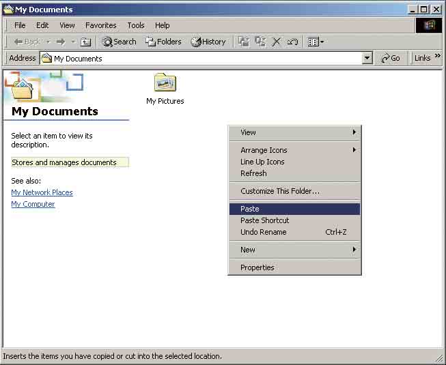The height and width of the screenshot is (365, 446).
Task: Click the Delete X toolbar icon
Action: (x=276, y=42)
